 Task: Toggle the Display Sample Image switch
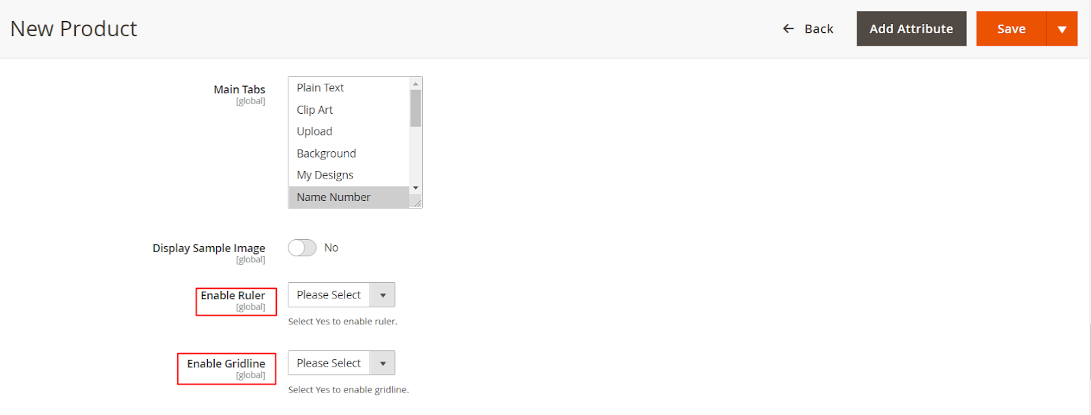coord(302,248)
